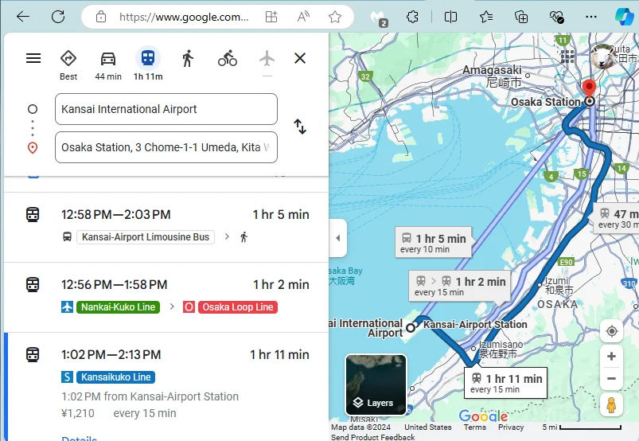Close the directions panel
The width and height of the screenshot is (639, 441).
[300, 58]
